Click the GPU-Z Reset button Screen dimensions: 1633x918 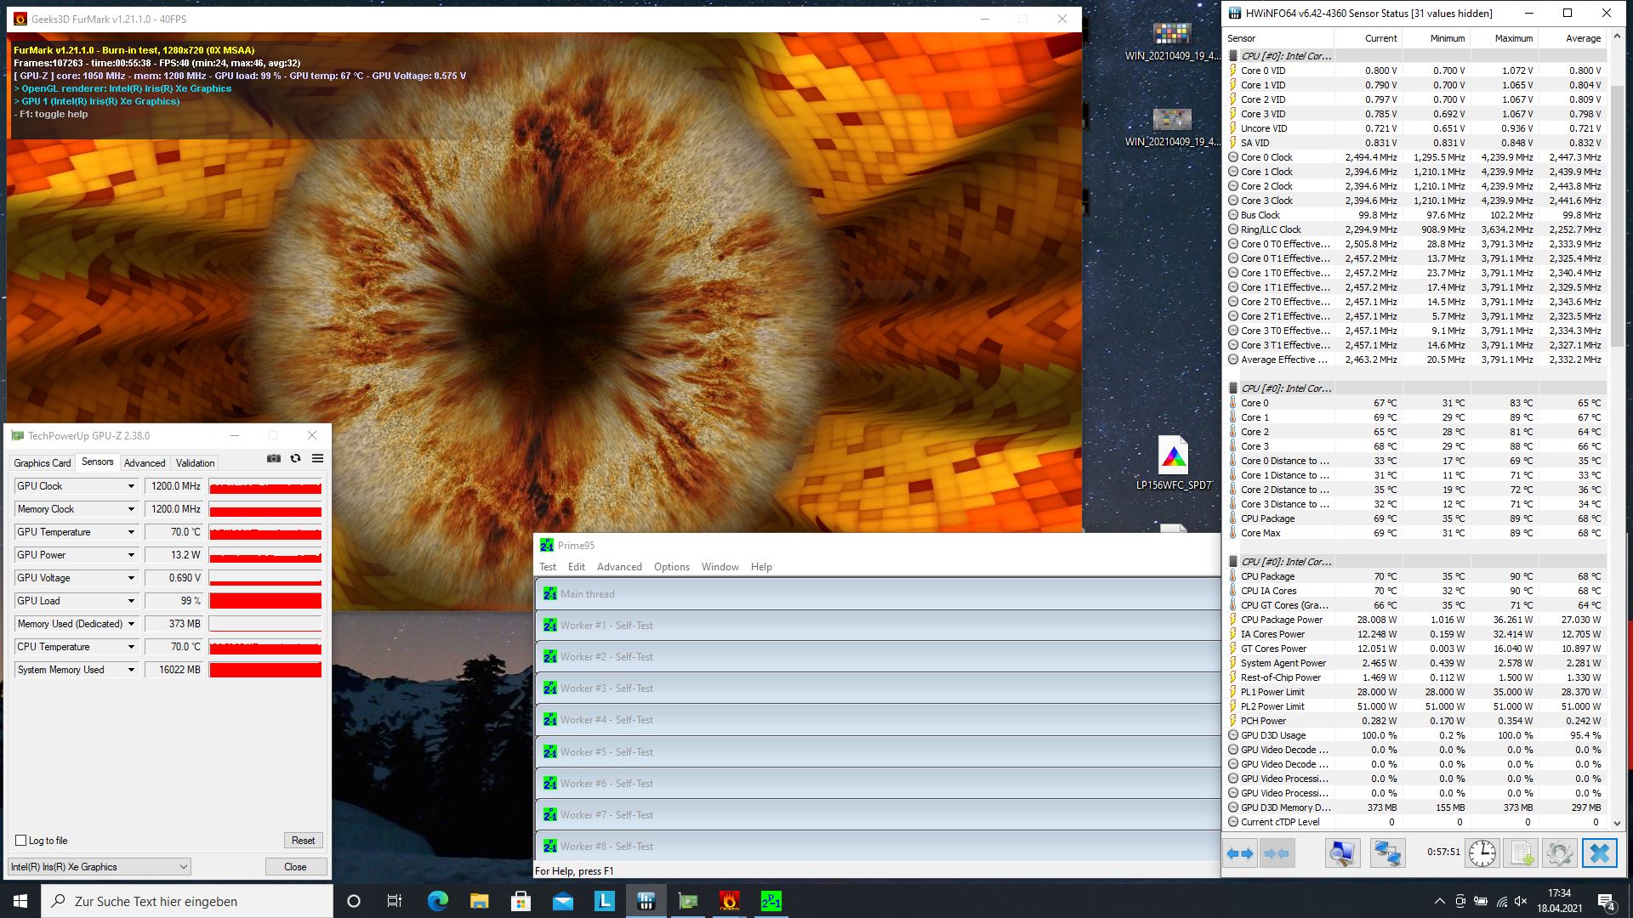click(303, 841)
